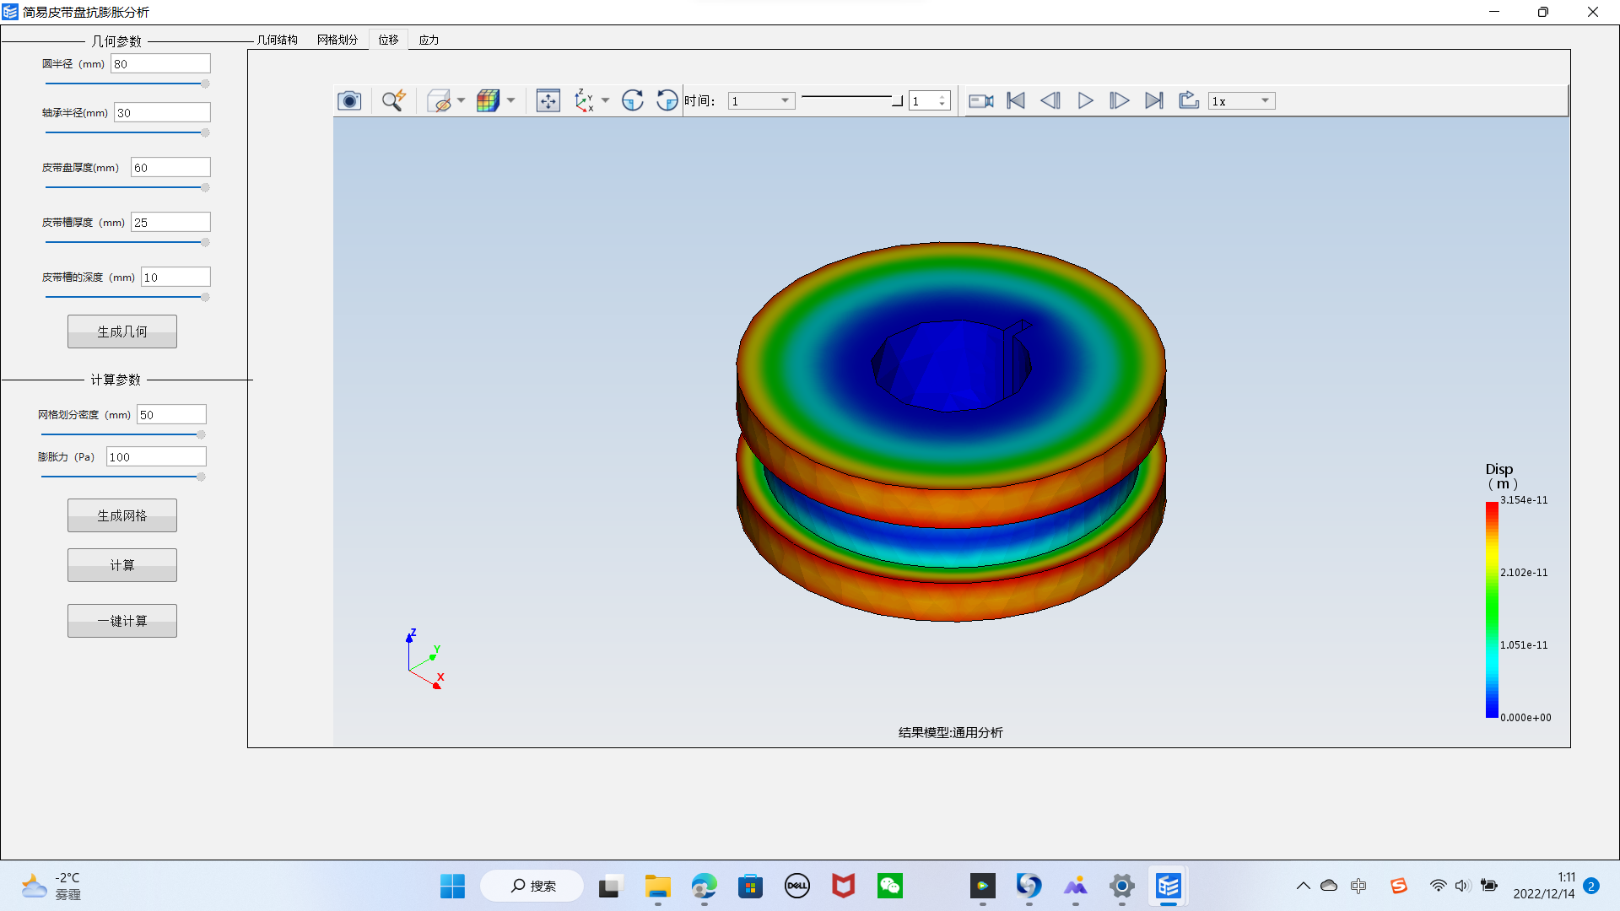1620x911 pixels.
Task: Switch to the 网格划分 tab
Action: pos(337,40)
